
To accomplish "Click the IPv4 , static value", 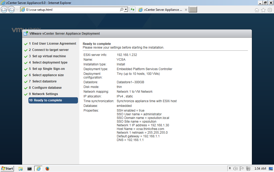I will pyautogui.click(x=125, y=96).
